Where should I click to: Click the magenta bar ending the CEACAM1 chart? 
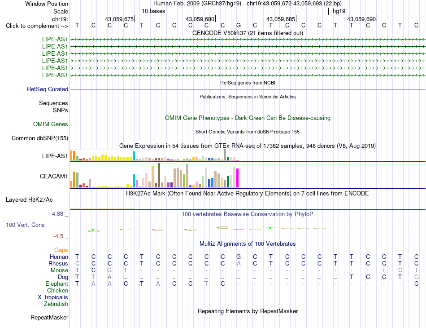pos(238,178)
